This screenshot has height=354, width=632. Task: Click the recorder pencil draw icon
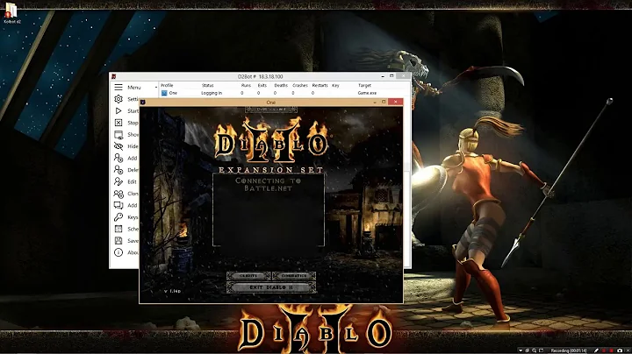coord(596,350)
